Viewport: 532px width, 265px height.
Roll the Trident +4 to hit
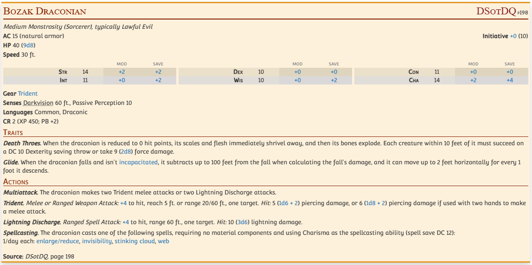(x=123, y=203)
